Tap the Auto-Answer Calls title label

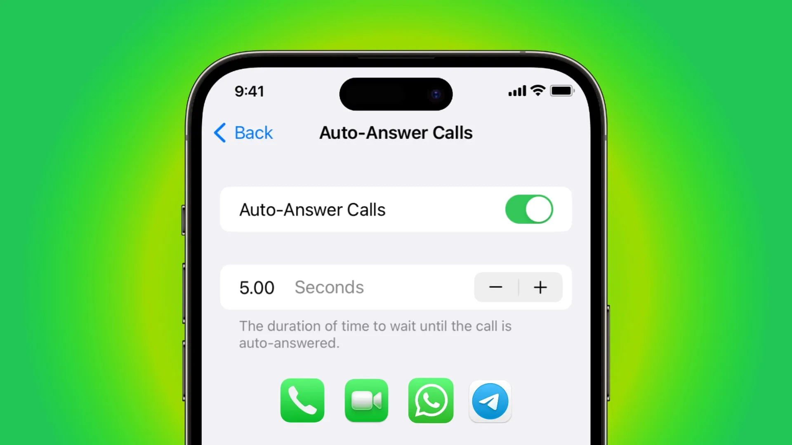click(x=396, y=132)
